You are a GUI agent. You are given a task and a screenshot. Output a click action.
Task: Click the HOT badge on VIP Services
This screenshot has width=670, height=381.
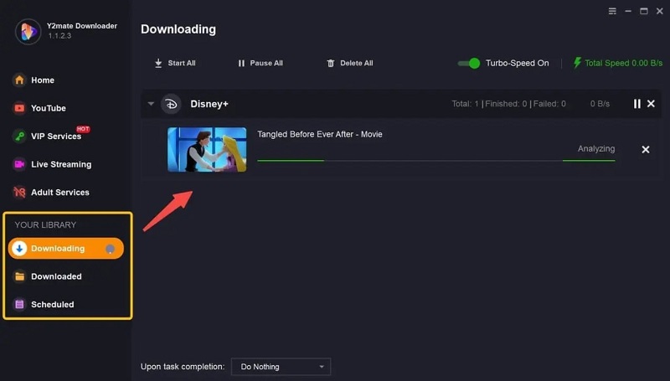83,129
